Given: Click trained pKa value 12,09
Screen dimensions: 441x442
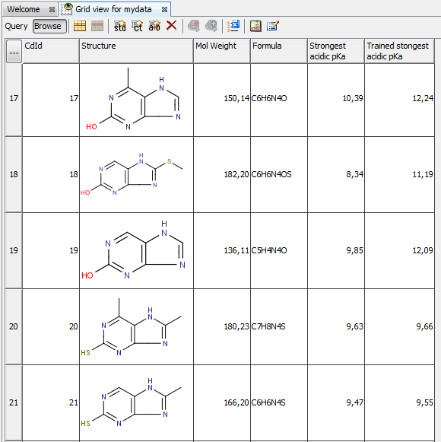Looking at the screenshot, I should pos(399,251).
